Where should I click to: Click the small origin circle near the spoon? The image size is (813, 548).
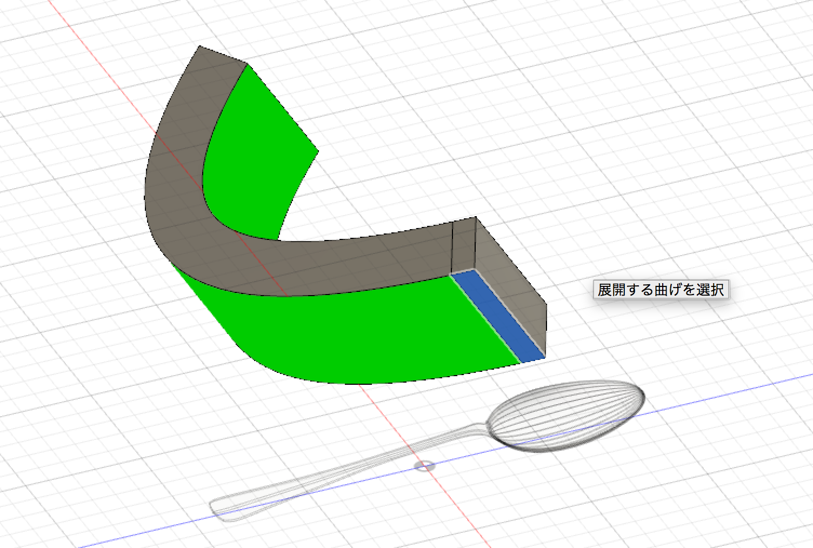click(425, 465)
